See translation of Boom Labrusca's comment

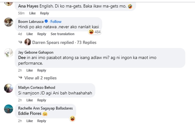pyautogui.click(x=62, y=34)
